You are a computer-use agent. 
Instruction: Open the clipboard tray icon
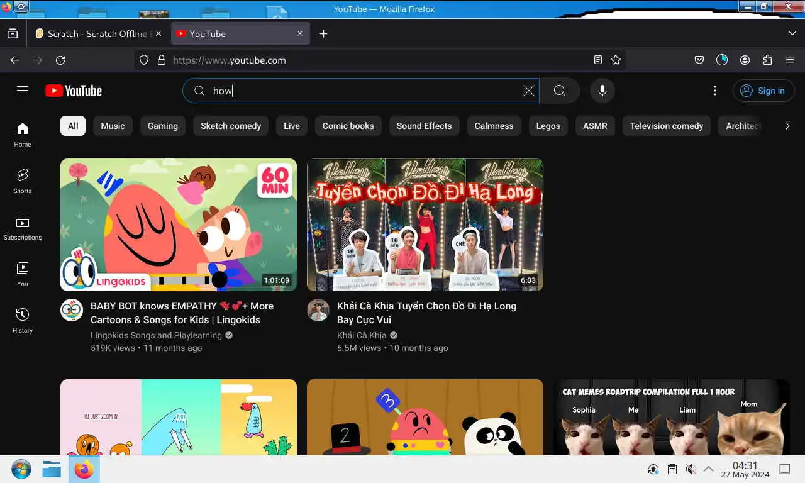tap(672, 469)
